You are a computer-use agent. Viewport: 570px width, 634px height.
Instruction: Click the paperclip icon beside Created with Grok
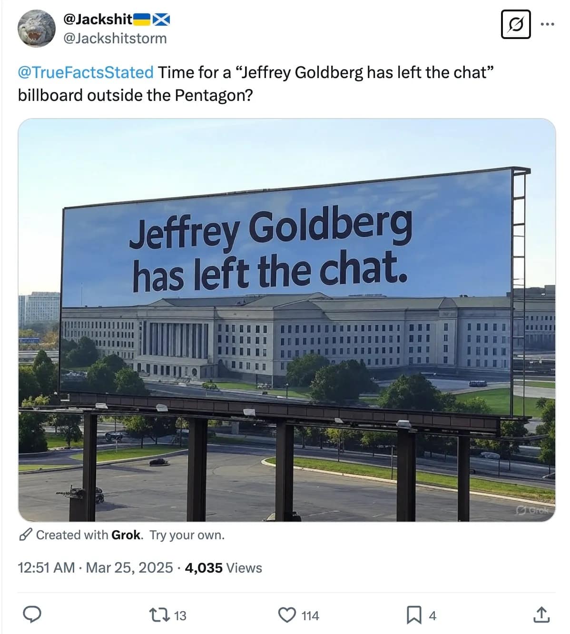pos(25,535)
